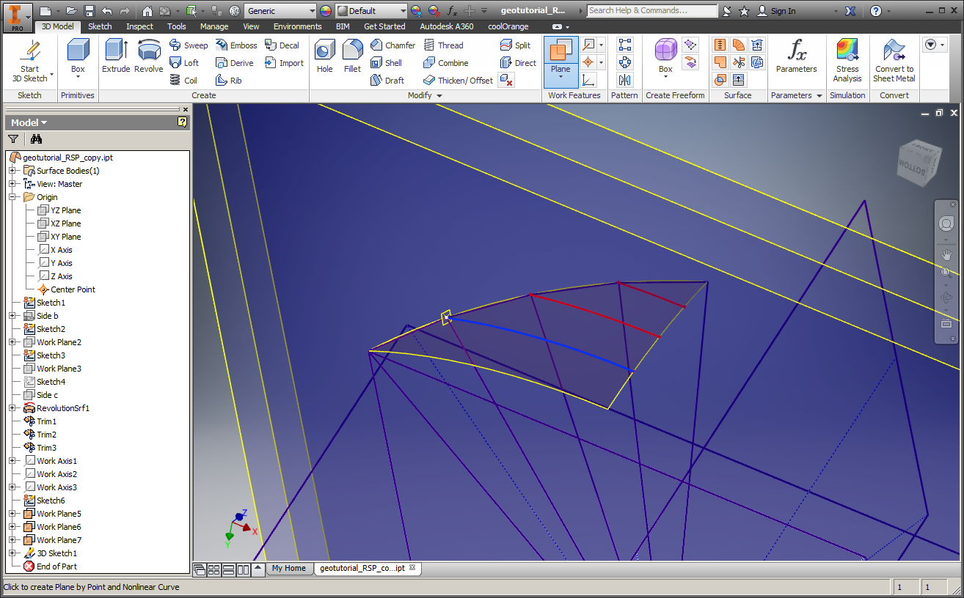Click the Rectangular Pattern icon
Image resolution: width=964 pixels, height=598 pixels.
[x=625, y=45]
